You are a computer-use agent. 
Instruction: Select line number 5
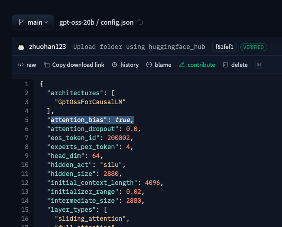tap(26, 120)
